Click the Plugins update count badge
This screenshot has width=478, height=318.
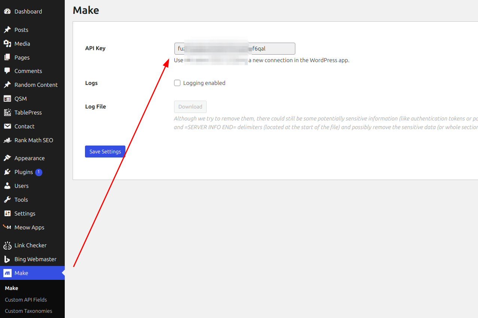(39, 172)
